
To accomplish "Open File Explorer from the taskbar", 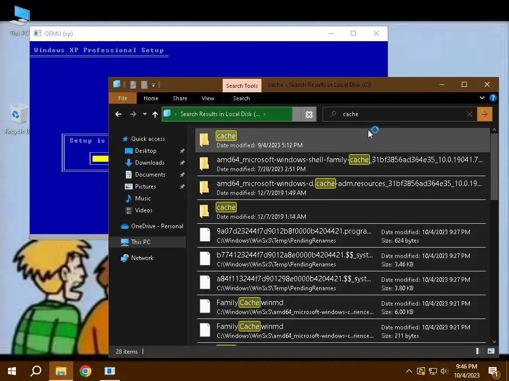I will (61, 371).
